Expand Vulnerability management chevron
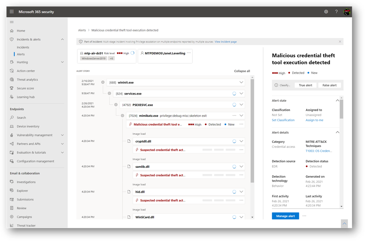Screen dimensions: 365x241 (62, 135)
